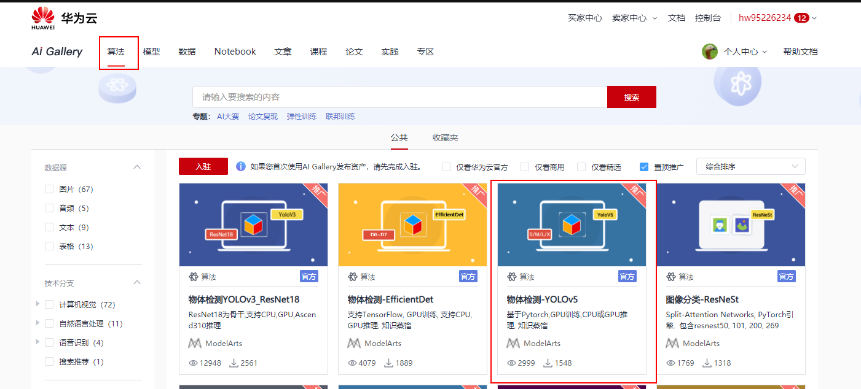
Task: Click ModelArts logo icon on EfficientDet card
Action: (354, 343)
